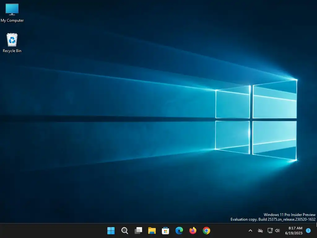Open the notification bell badge

[x=308, y=231]
